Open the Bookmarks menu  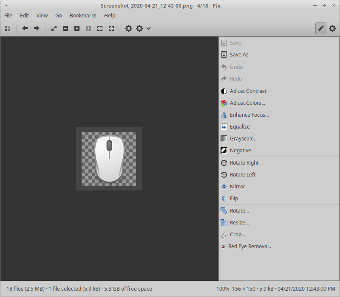point(83,15)
